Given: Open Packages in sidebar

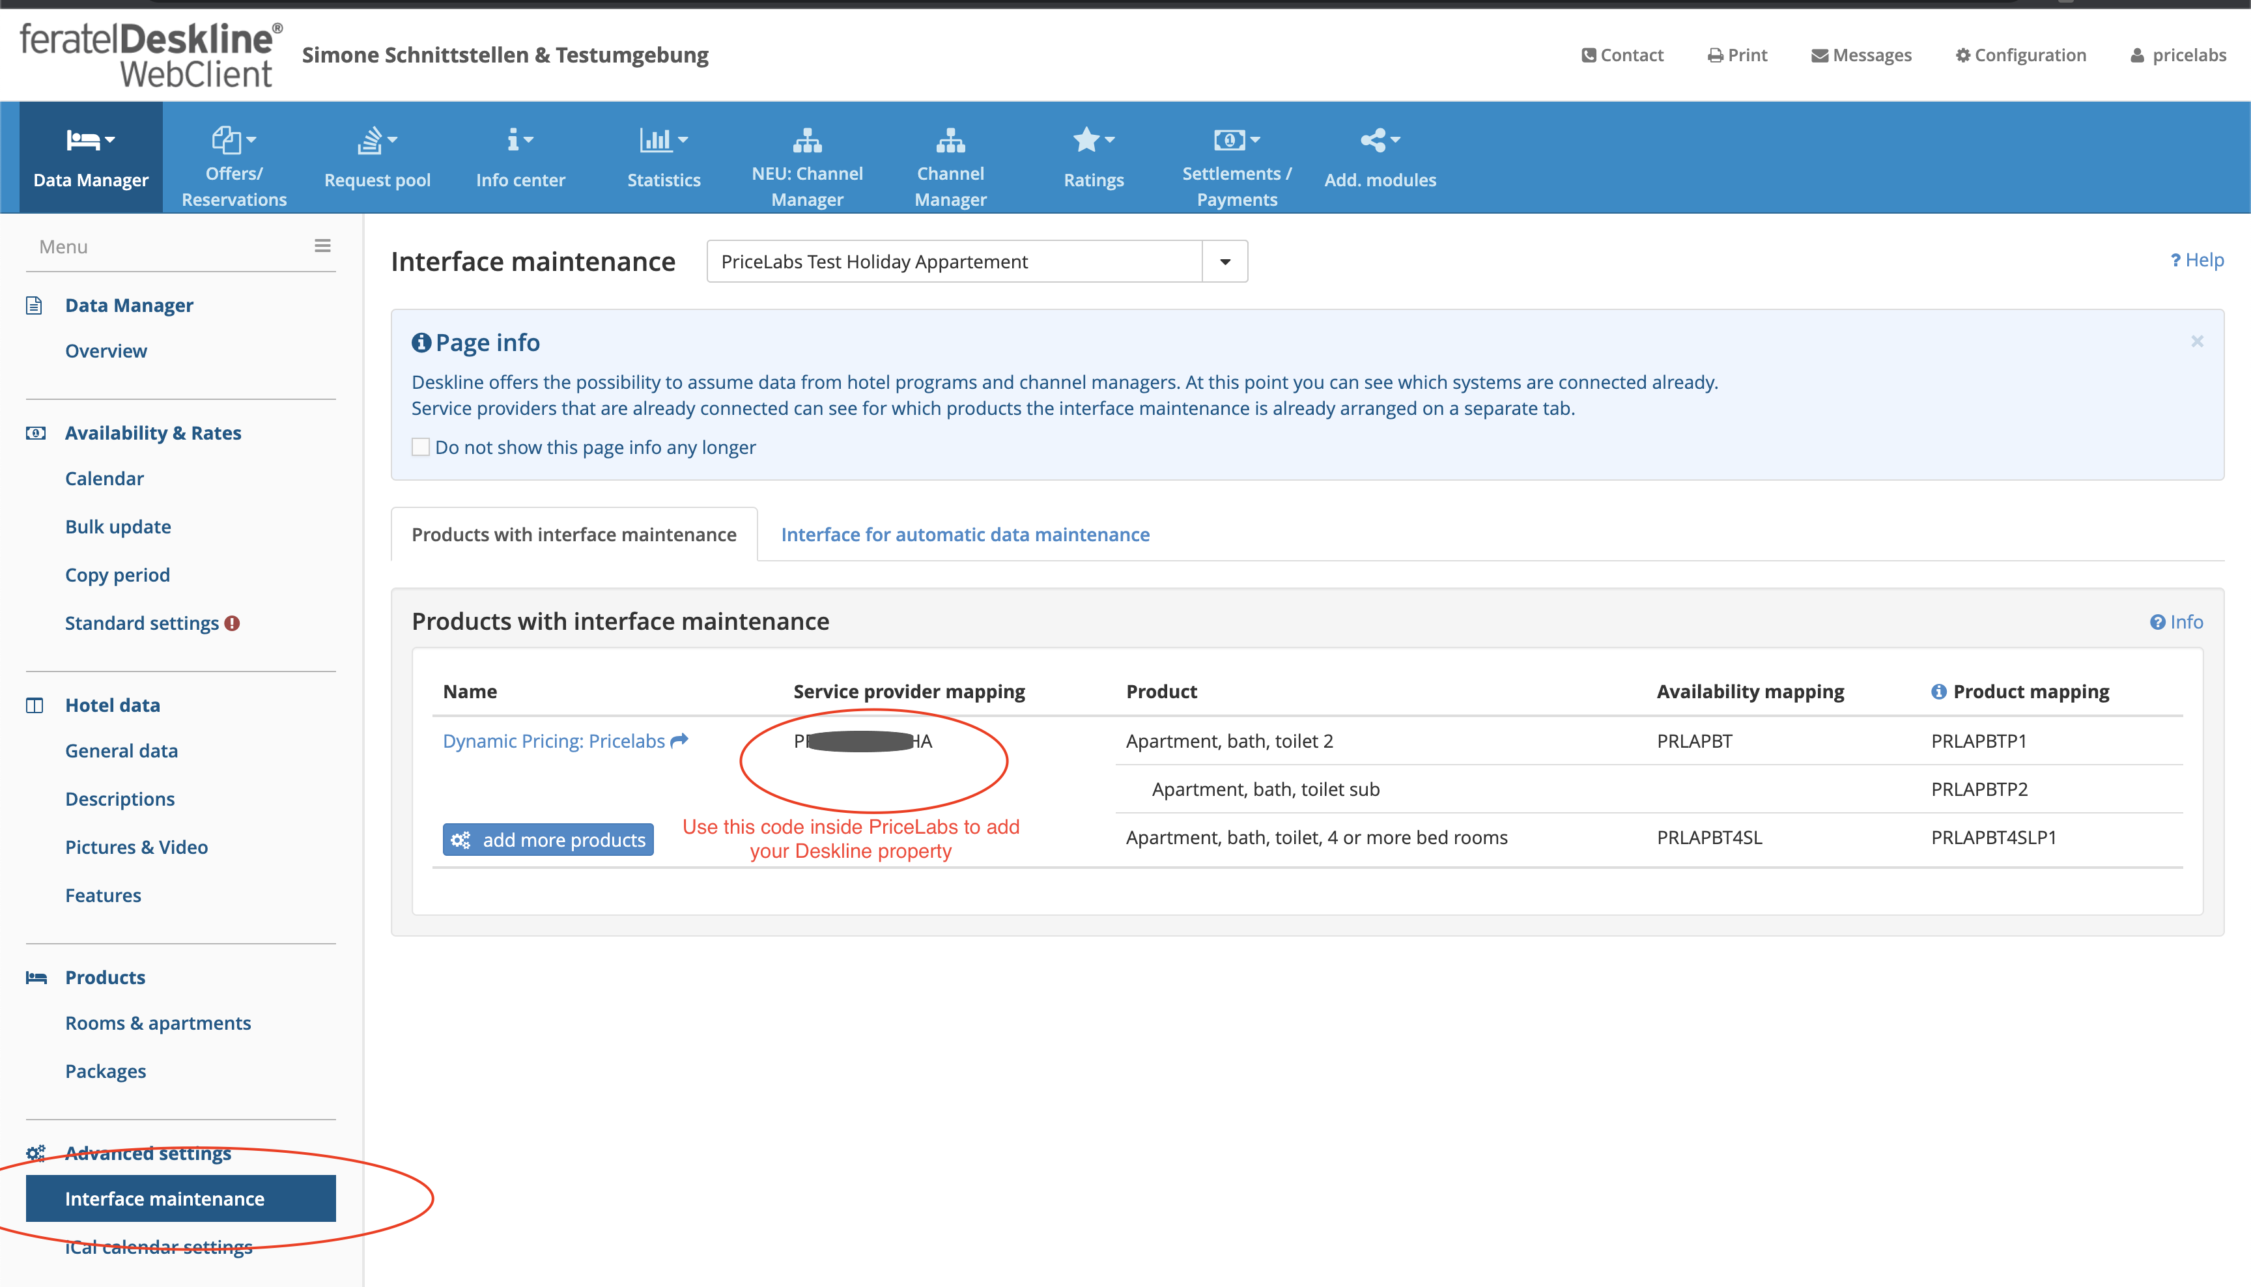Looking at the screenshot, I should pos(106,1071).
